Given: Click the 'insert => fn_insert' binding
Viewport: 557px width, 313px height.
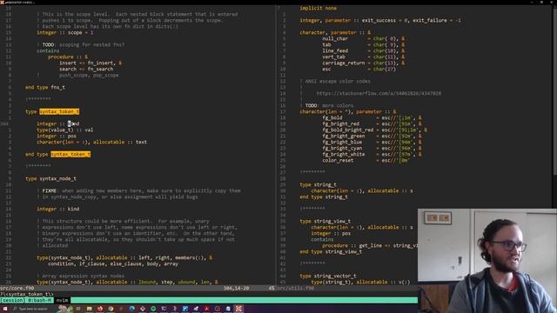Looking at the screenshot, I should (x=91, y=63).
